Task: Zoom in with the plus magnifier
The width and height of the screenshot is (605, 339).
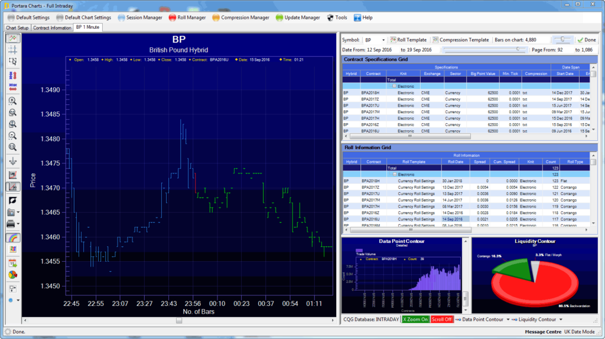Action: 13,101
